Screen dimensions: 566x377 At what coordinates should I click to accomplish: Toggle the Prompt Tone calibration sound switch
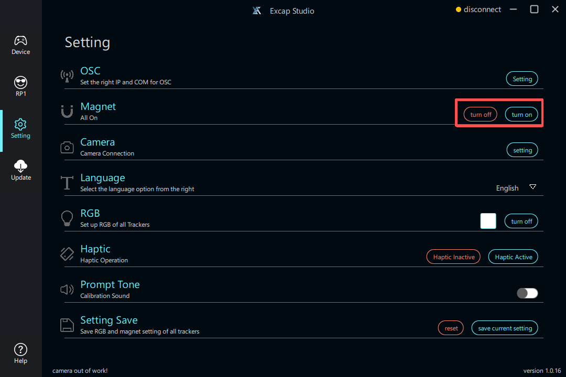pyautogui.click(x=527, y=293)
